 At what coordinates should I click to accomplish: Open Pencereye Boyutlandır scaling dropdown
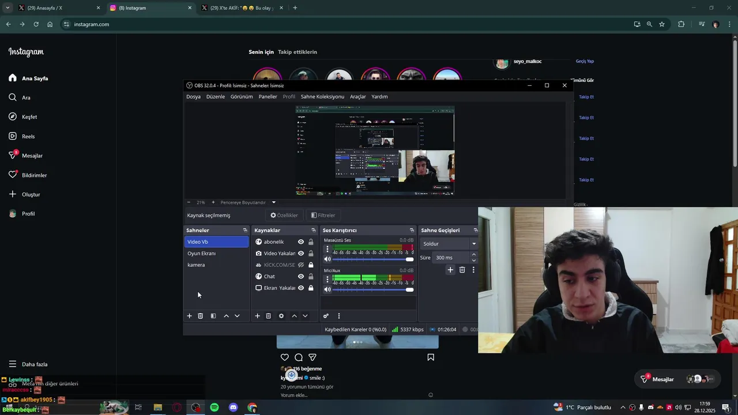click(x=248, y=202)
